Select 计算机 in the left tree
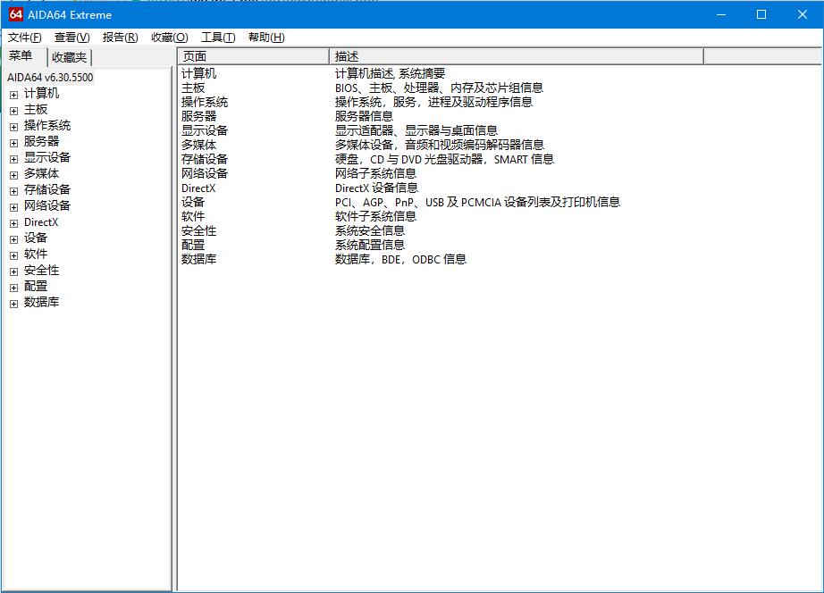824x593 pixels. 41,94
